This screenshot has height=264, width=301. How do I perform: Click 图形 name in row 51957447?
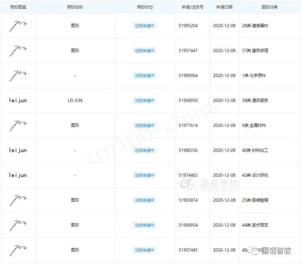(x=75, y=51)
